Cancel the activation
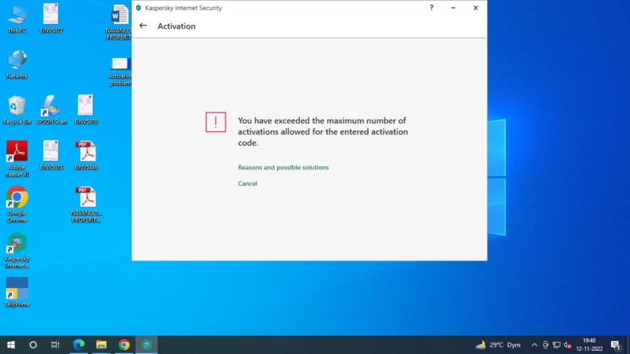The width and height of the screenshot is (630, 354). click(x=248, y=184)
